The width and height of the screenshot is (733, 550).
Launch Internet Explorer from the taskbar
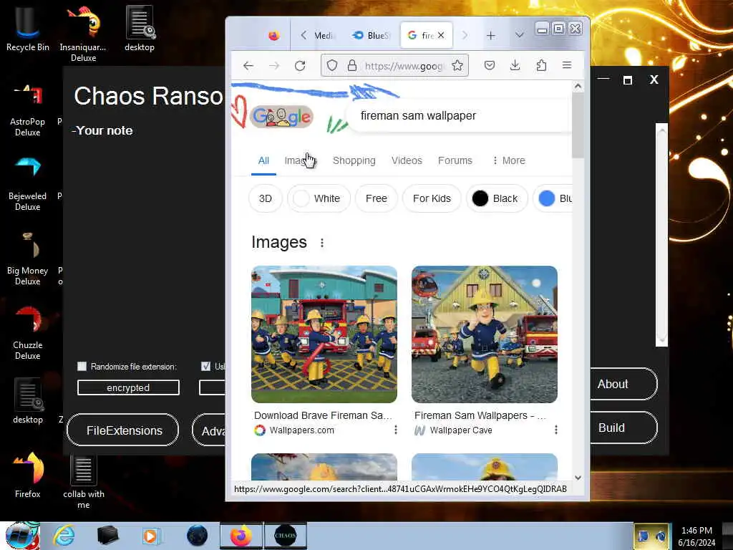click(64, 536)
